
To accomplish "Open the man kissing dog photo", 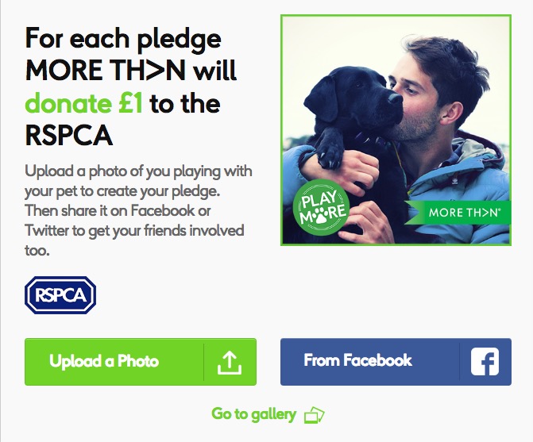I will click(396, 129).
